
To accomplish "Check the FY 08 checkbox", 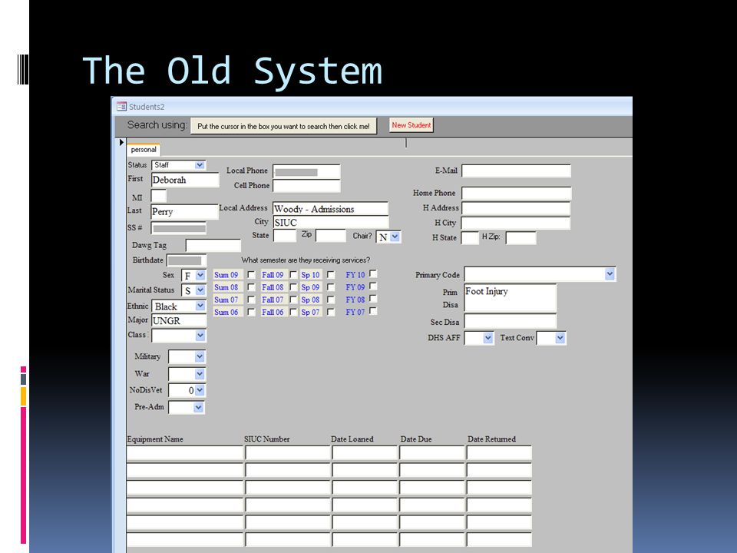I will point(373,298).
